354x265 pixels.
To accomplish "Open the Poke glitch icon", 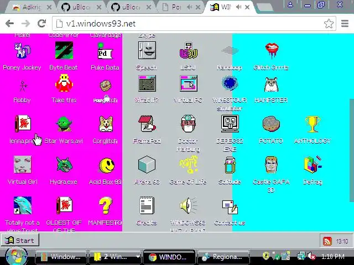I will click(106, 86).
